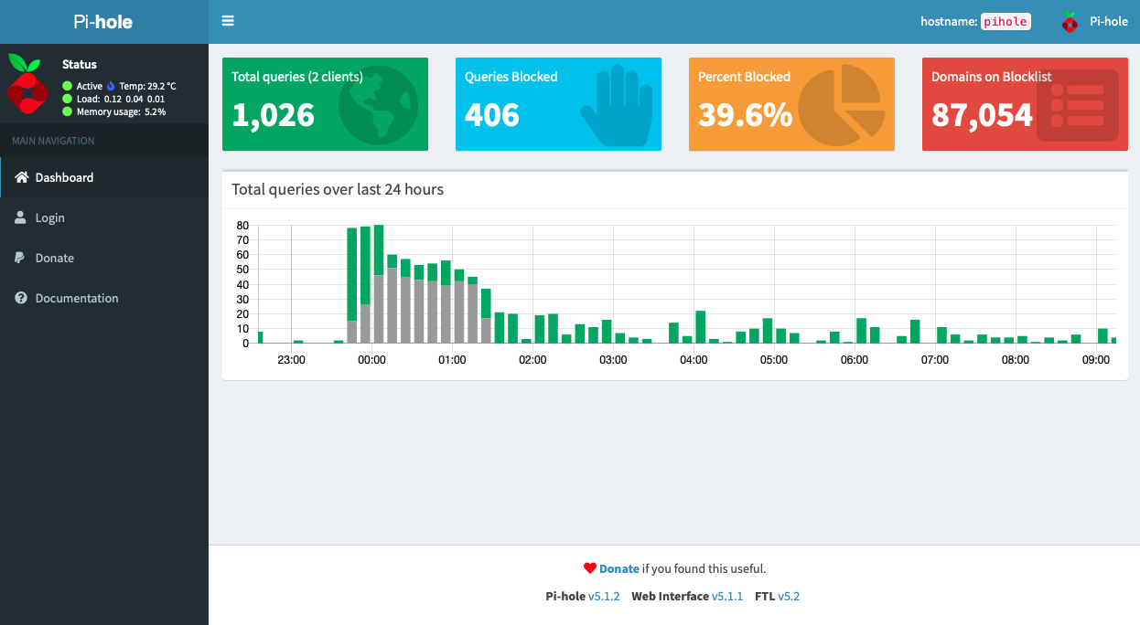
Task: Click the 1,026 total queries value
Action: [x=273, y=114]
